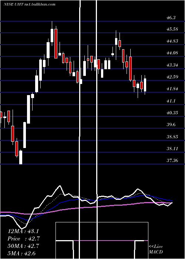Select the 41.84 price axis label
The height and width of the screenshot is (259, 185).
click(172, 89)
